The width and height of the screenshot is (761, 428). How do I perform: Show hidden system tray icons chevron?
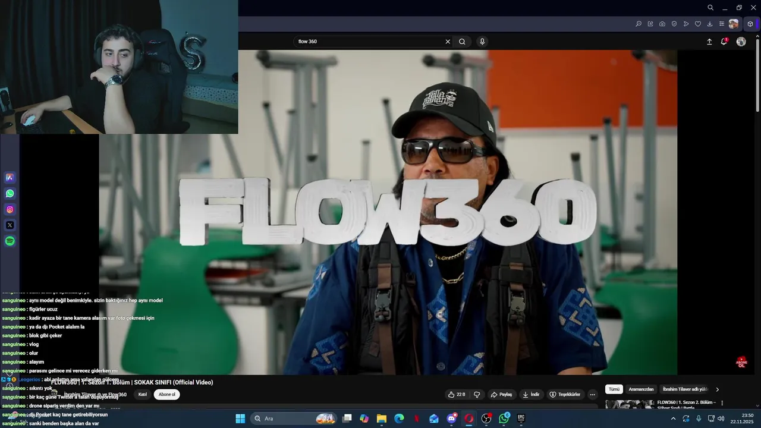[x=673, y=418]
